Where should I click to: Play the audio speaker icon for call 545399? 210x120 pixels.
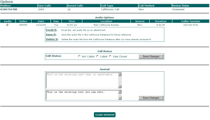(7, 25)
